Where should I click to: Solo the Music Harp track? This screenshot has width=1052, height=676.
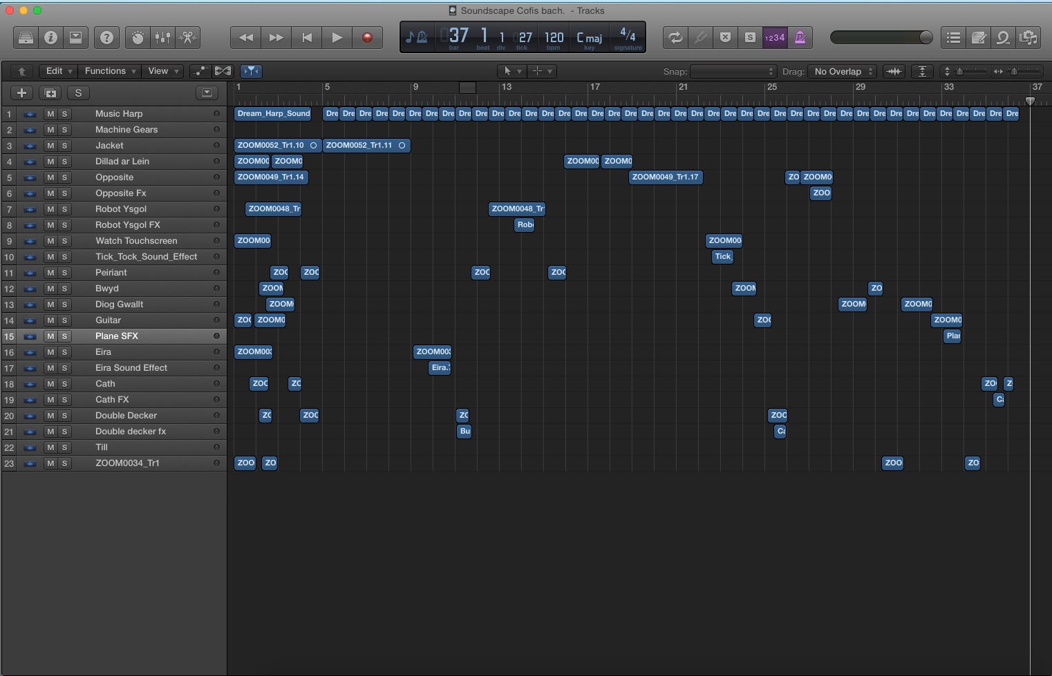point(64,114)
